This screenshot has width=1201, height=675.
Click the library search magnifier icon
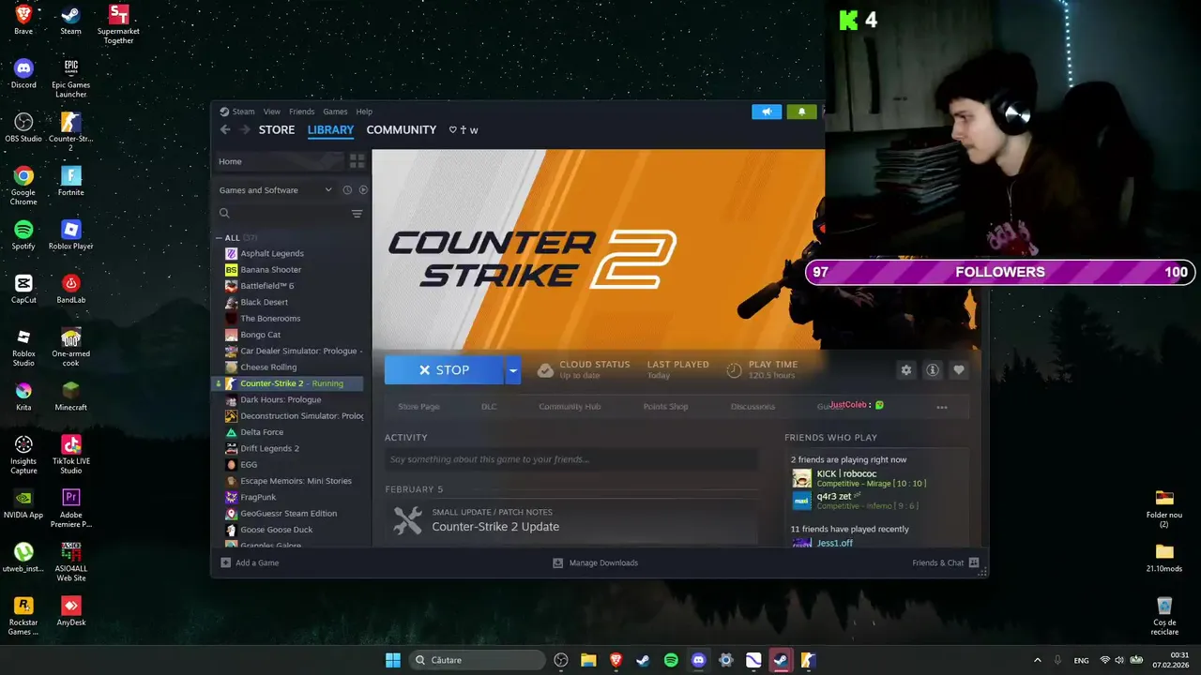(x=224, y=214)
